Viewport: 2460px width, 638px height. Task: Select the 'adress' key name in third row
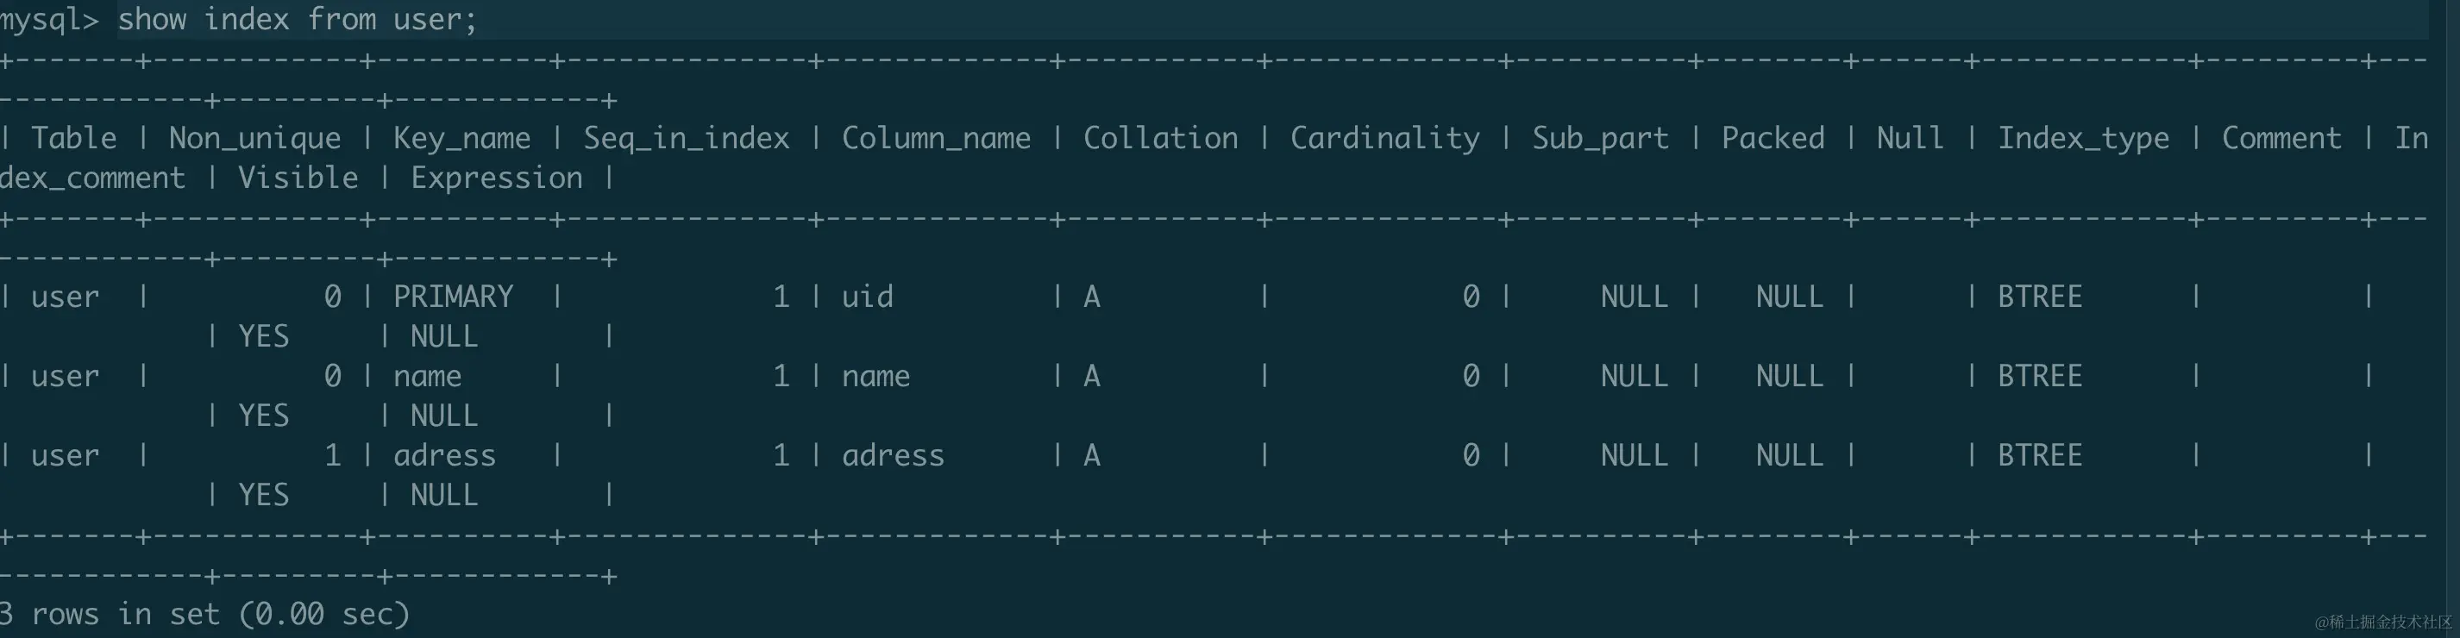pos(444,455)
